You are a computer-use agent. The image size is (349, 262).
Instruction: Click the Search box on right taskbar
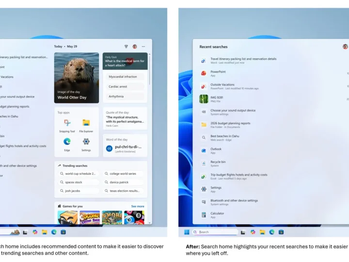[x=215, y=232]
